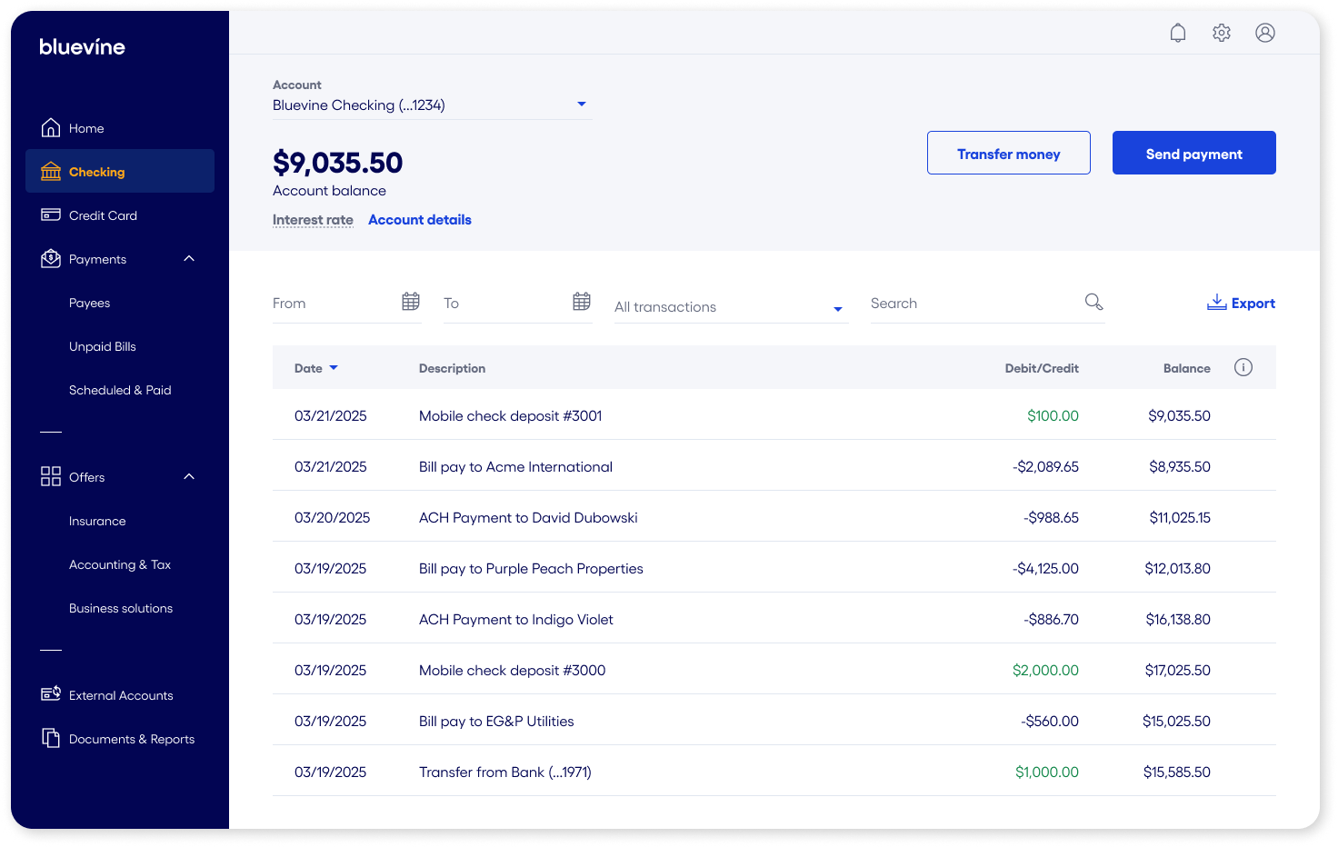Screen dimensions: 1338x847
Task: Click the To date calendar icon
Action: tap(582, 302)
